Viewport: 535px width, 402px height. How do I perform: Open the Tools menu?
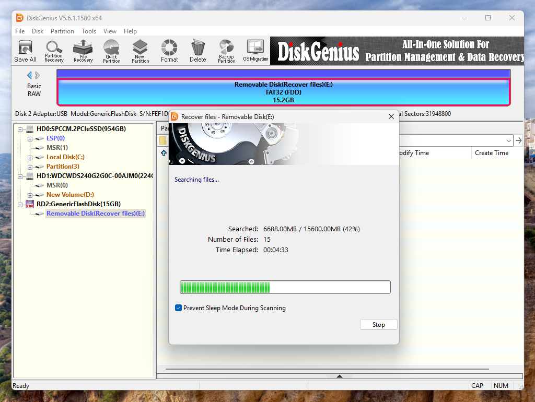tap(89, 31)
